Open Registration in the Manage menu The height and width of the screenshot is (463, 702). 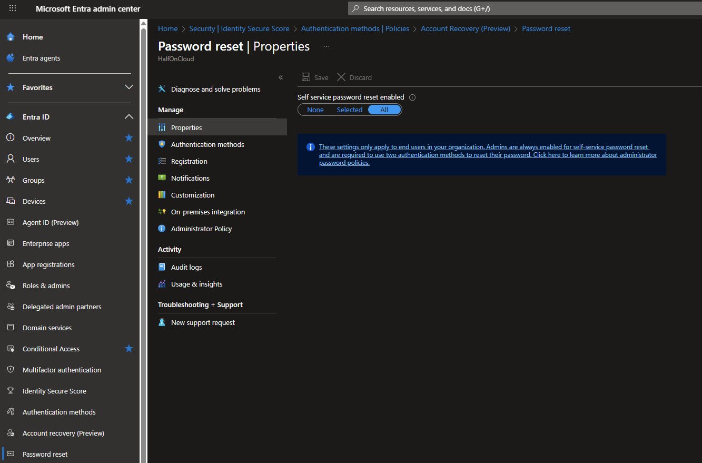189,161
